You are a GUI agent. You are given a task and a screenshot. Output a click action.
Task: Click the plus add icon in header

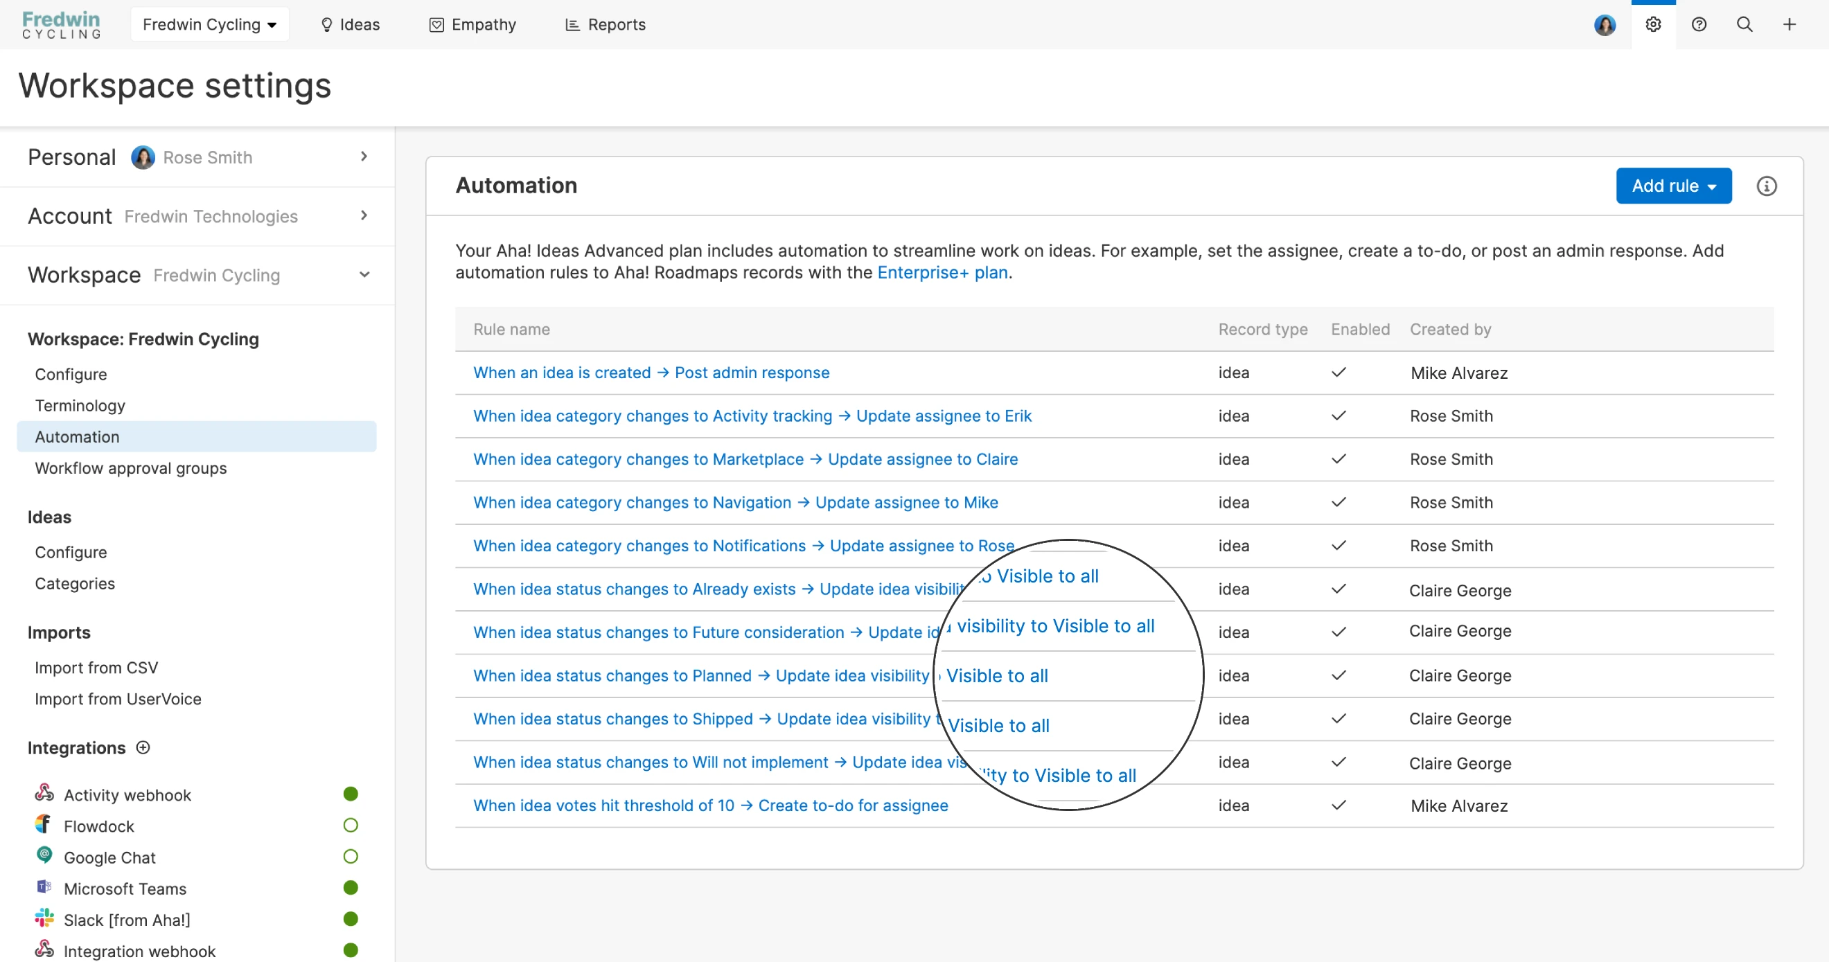(x=1790, y=25)
